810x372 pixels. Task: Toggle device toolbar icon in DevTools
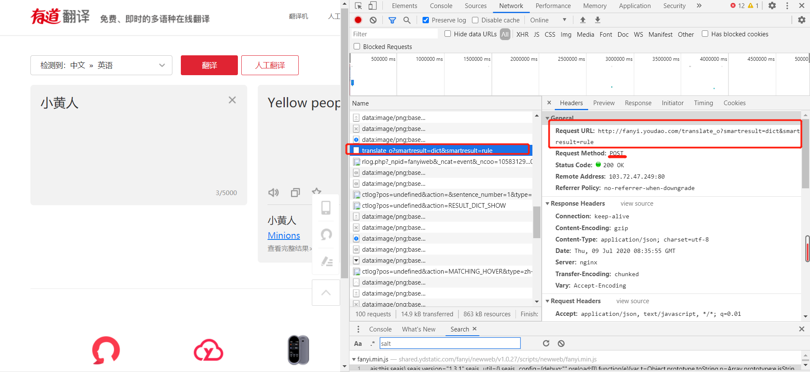point(372,6)
